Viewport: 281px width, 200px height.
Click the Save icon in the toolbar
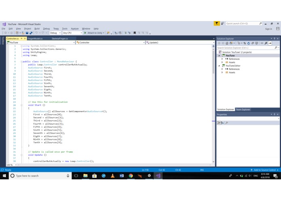[27, 33]
